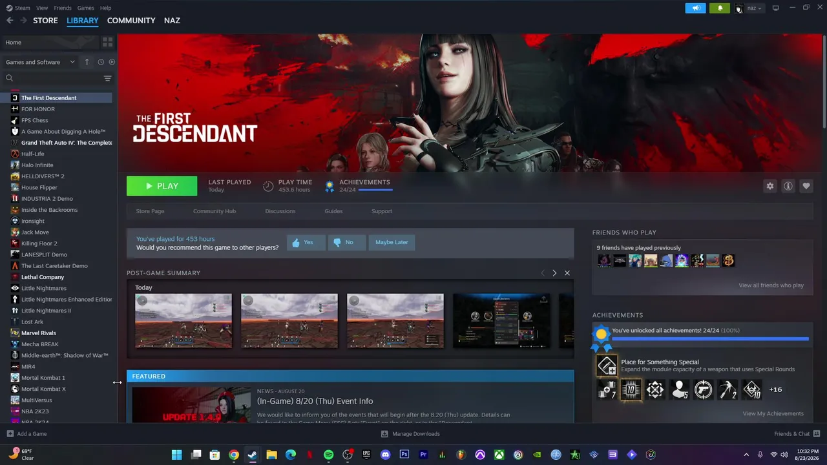Show recent activity sort clock icon
The image size is (827, 465).
tap(101, 62)
